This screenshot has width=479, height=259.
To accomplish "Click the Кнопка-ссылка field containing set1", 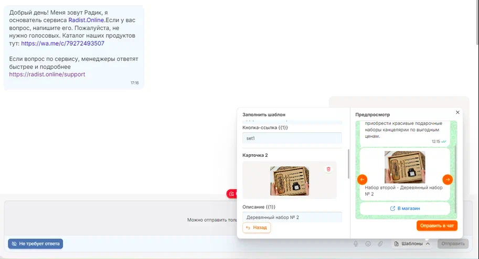I will [292, 138].
